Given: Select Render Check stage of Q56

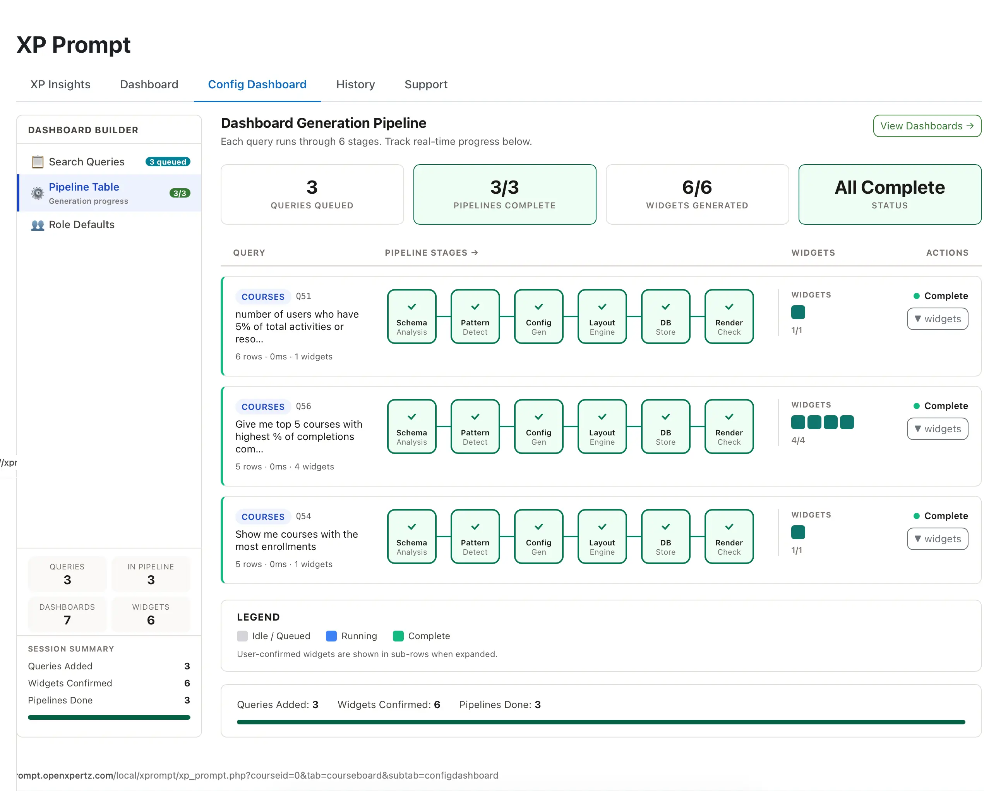Looking at the screenshot, I should 729,426.
